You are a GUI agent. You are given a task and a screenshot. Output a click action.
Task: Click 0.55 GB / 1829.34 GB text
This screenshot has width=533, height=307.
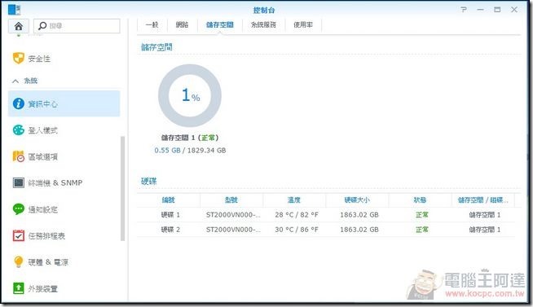point(190,150)
